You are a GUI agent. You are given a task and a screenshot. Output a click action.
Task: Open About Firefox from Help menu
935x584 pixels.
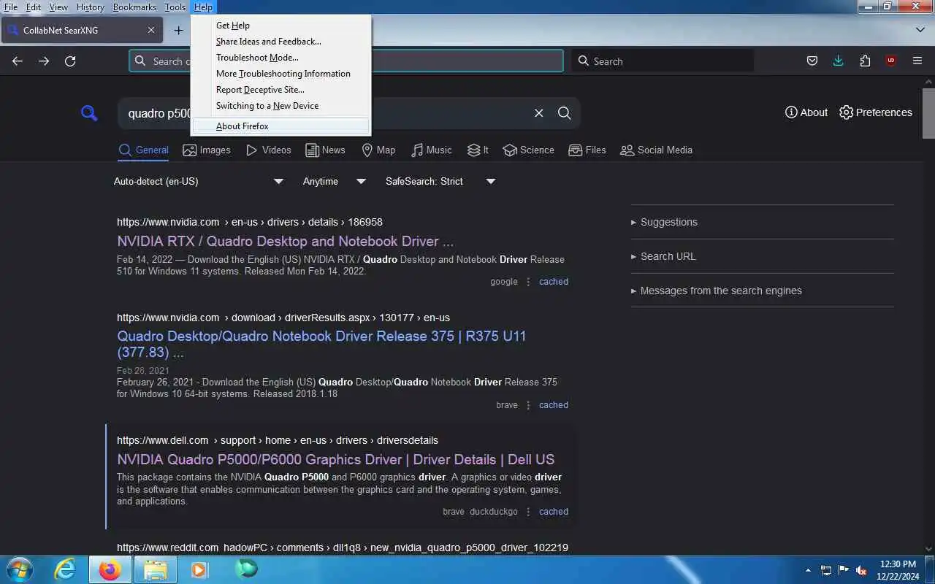tap(281, 126)
